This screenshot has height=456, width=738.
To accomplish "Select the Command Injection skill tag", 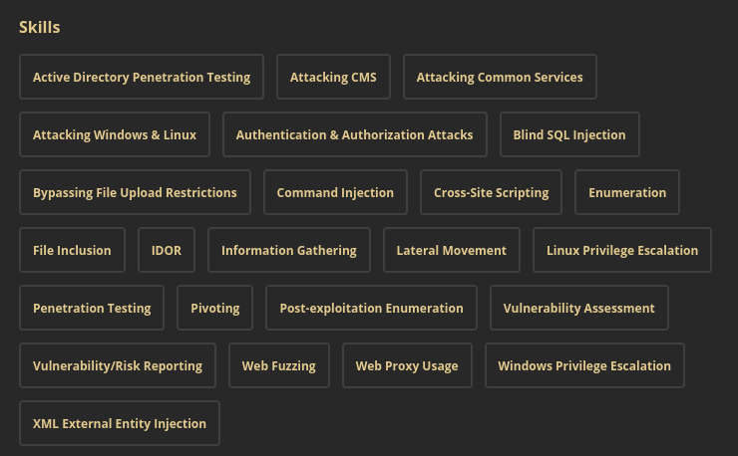I will coord(335,192).
